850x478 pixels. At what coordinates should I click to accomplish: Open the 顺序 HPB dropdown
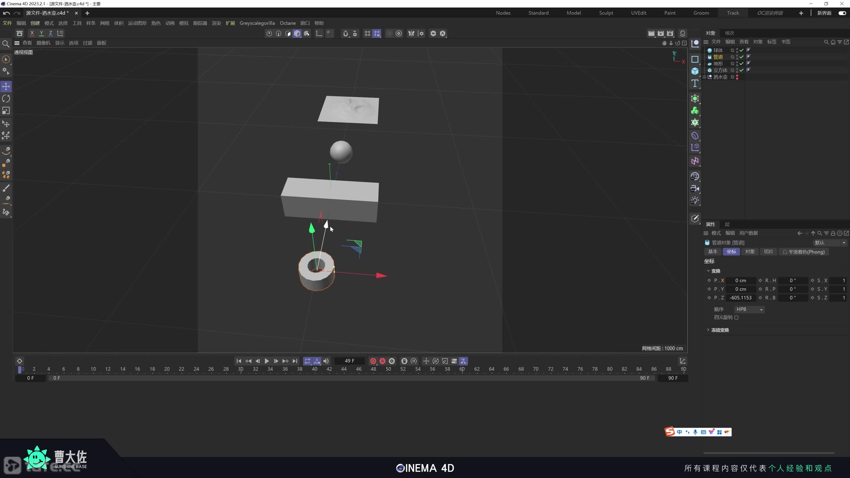click(749, 309)
